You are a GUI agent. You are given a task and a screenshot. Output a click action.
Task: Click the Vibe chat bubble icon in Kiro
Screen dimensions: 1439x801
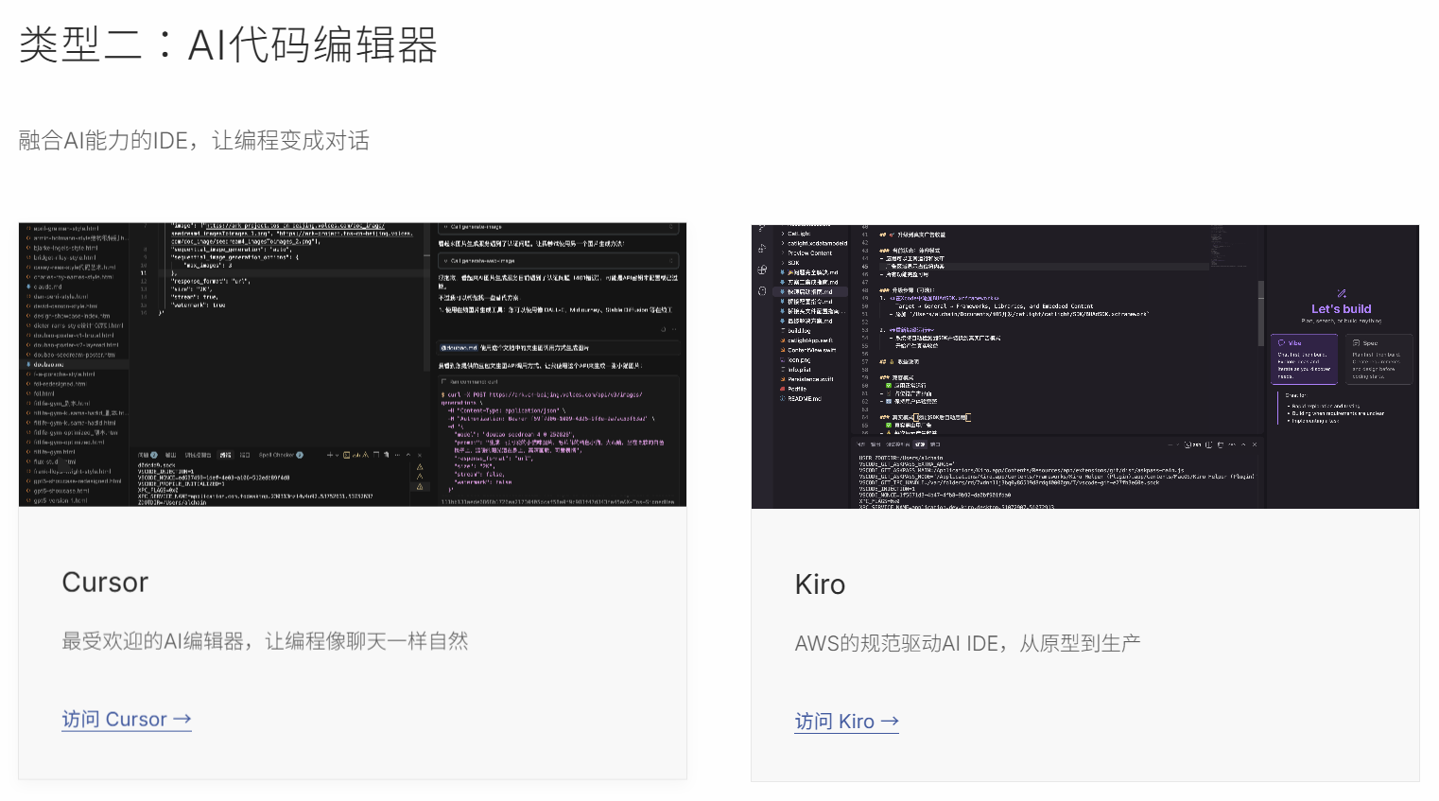coord(1281,343)
